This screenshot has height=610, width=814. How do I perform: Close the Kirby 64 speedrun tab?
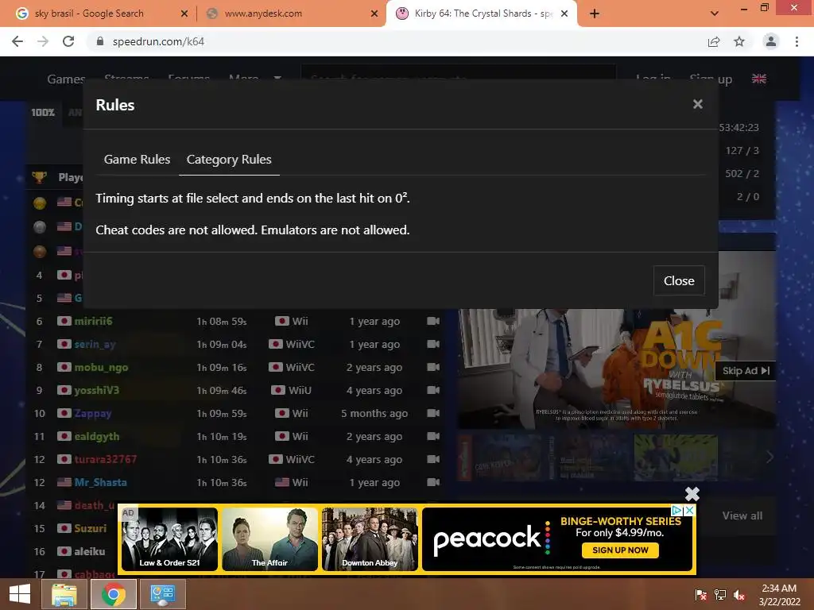[x=564, y=14]
